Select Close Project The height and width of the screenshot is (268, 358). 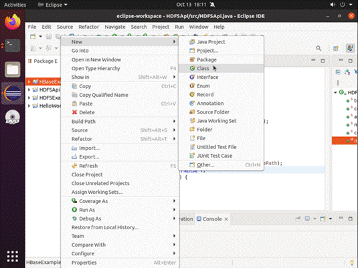(x=120, y=174)
